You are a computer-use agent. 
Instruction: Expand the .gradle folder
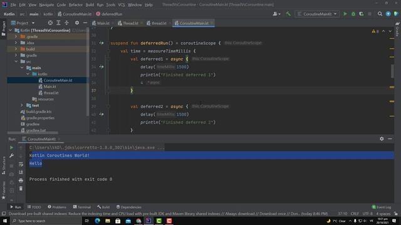[16, 36]
